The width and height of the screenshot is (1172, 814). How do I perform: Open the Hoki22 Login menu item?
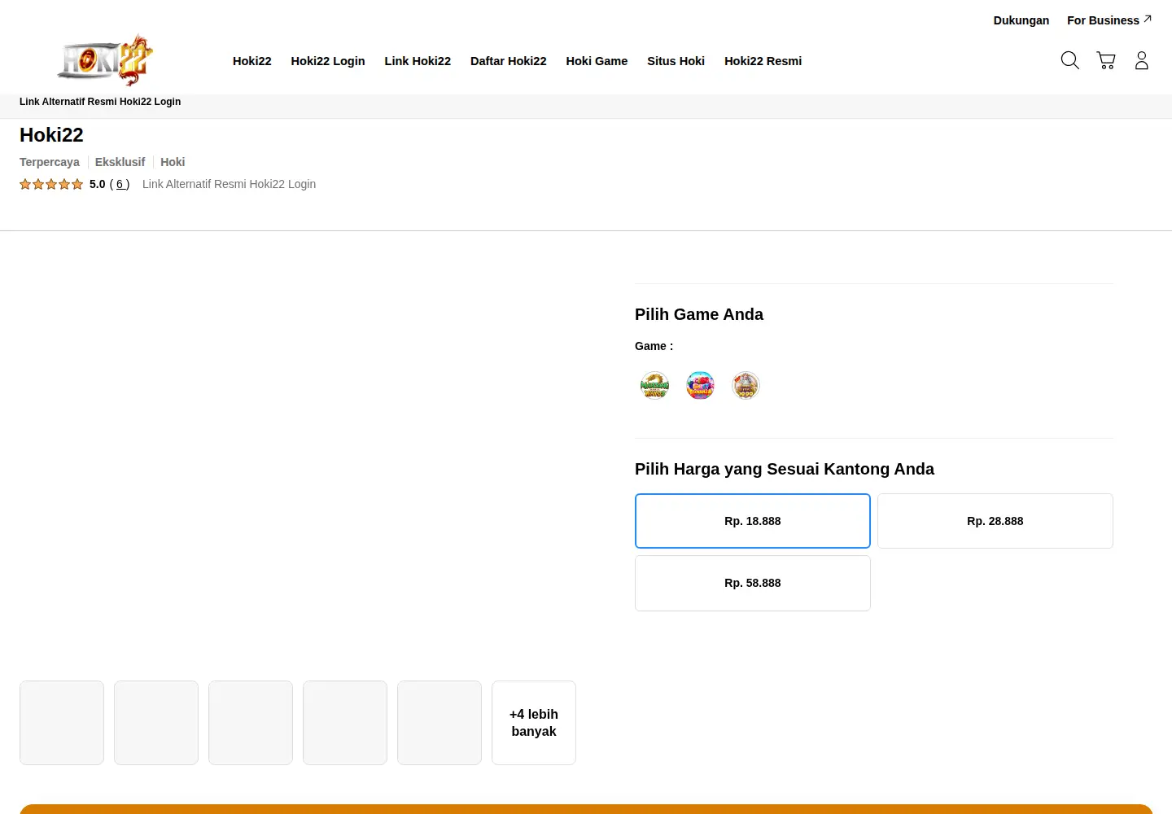point(328,61)
